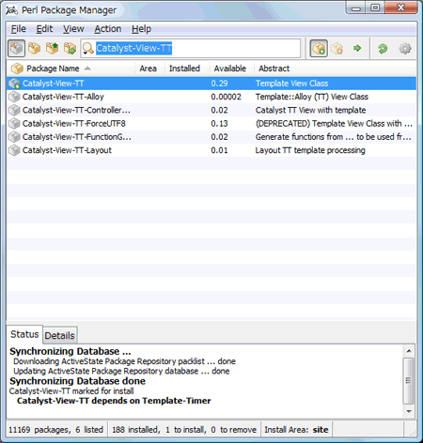Refresh all data with green refresh icon
Viewport: 423px width, 443px height.
pos(383,49)
